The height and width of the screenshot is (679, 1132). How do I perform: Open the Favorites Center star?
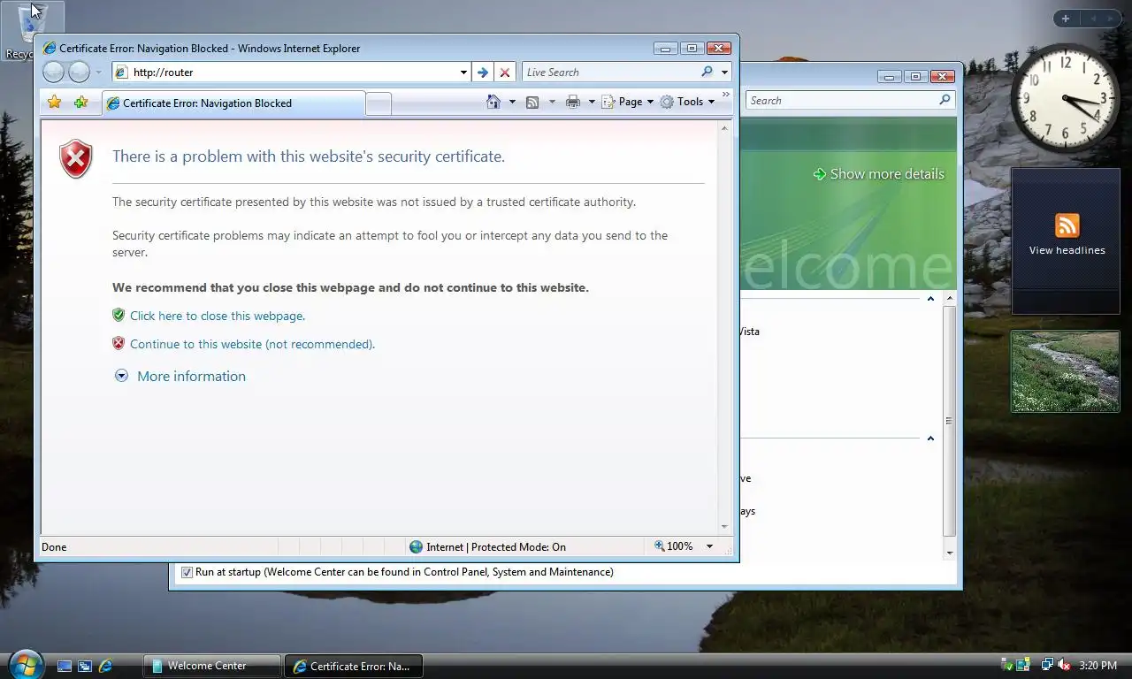pos(55,103)
